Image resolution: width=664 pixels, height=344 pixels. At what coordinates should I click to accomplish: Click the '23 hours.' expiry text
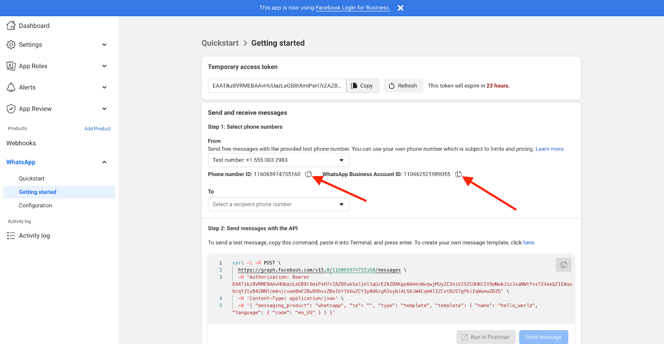click(x=498, y=86)
